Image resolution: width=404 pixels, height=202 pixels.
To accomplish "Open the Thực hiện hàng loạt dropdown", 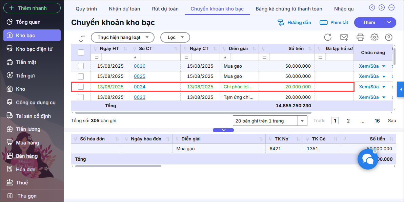I will coord(123,37).
